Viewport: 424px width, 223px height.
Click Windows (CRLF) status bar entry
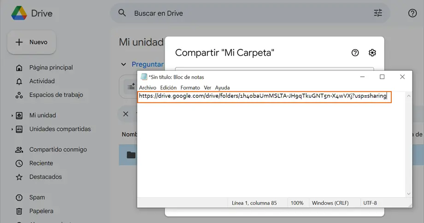pyautogui.click(x=330, y=203)
